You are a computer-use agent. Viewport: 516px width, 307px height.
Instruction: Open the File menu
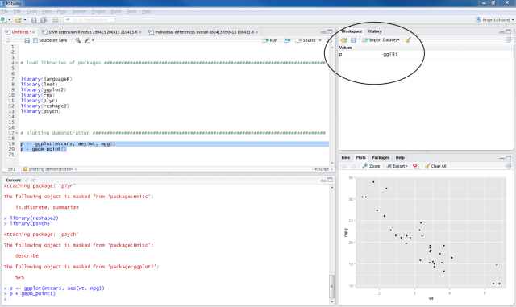coord(5,11)
